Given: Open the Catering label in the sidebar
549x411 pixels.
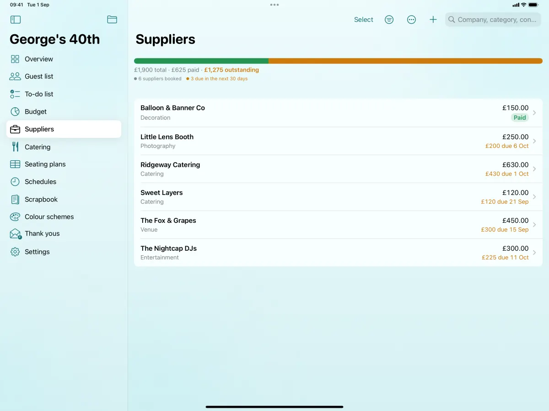Looking at the screenshot, I should point(38,147).
